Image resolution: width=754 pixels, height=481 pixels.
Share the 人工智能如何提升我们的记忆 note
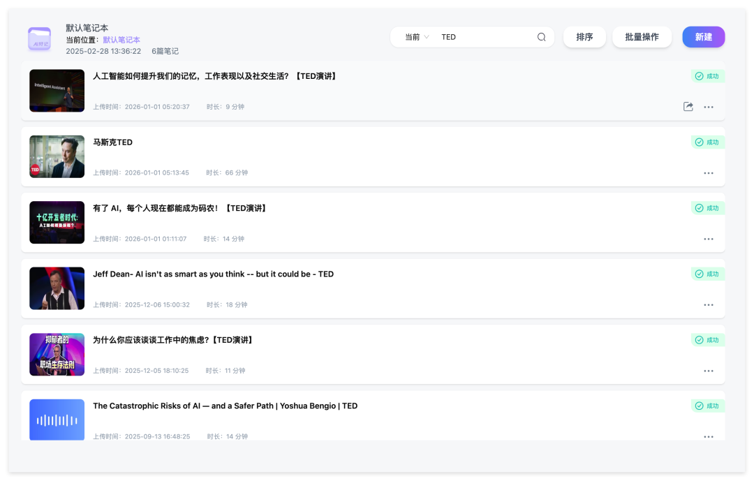coord(688,107)
